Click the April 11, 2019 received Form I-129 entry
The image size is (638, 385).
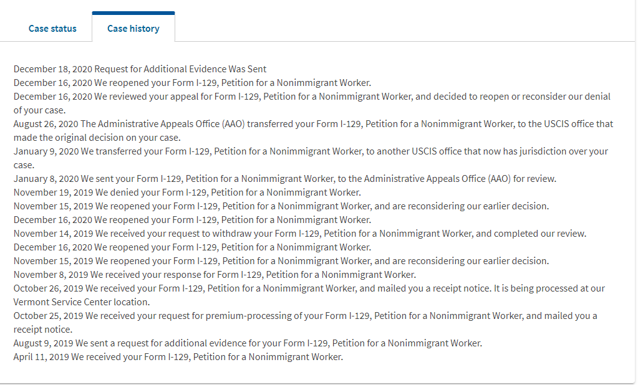[178, 357]
